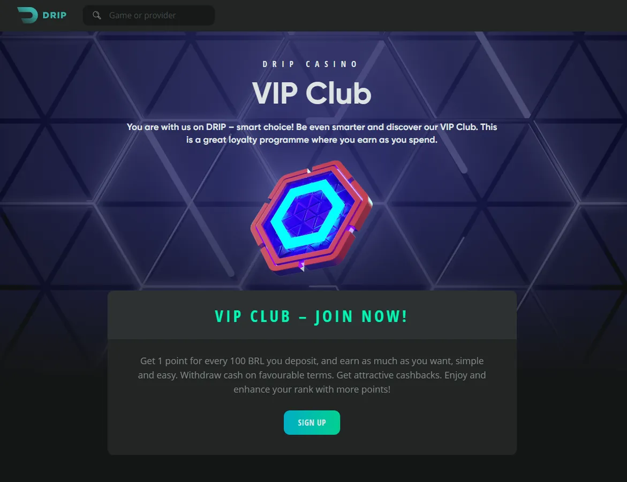Click the 'enhance your rank with more points' line

(312, 389)
